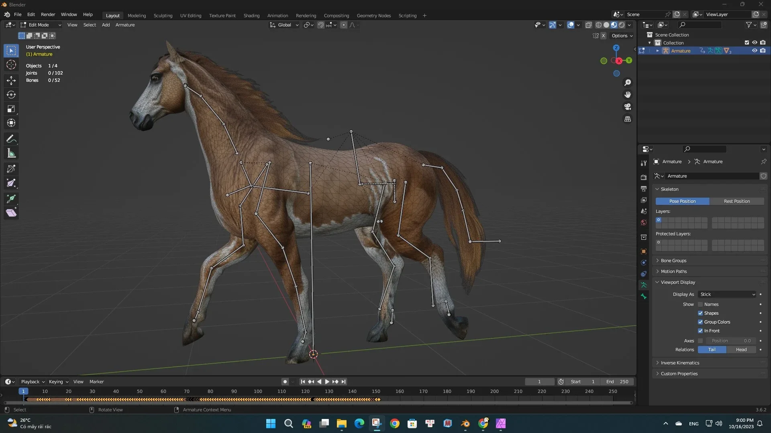Viewport: 771px width, 433px height.
Task: Open the Display As Stick dropdown
Action: tap(727, 294)
